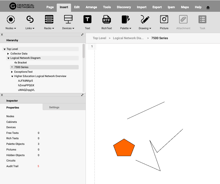Open the Nodes insert tool
Screen dimensions: 220x184
point(11,19)
